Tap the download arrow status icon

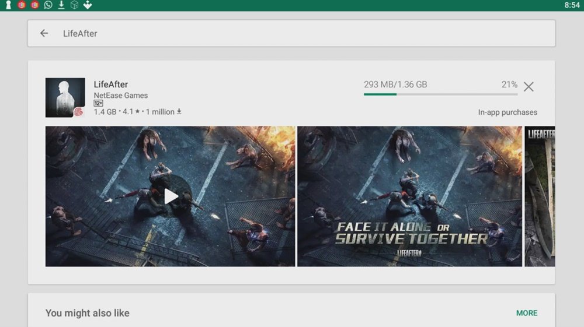click(x=61, y=5)
